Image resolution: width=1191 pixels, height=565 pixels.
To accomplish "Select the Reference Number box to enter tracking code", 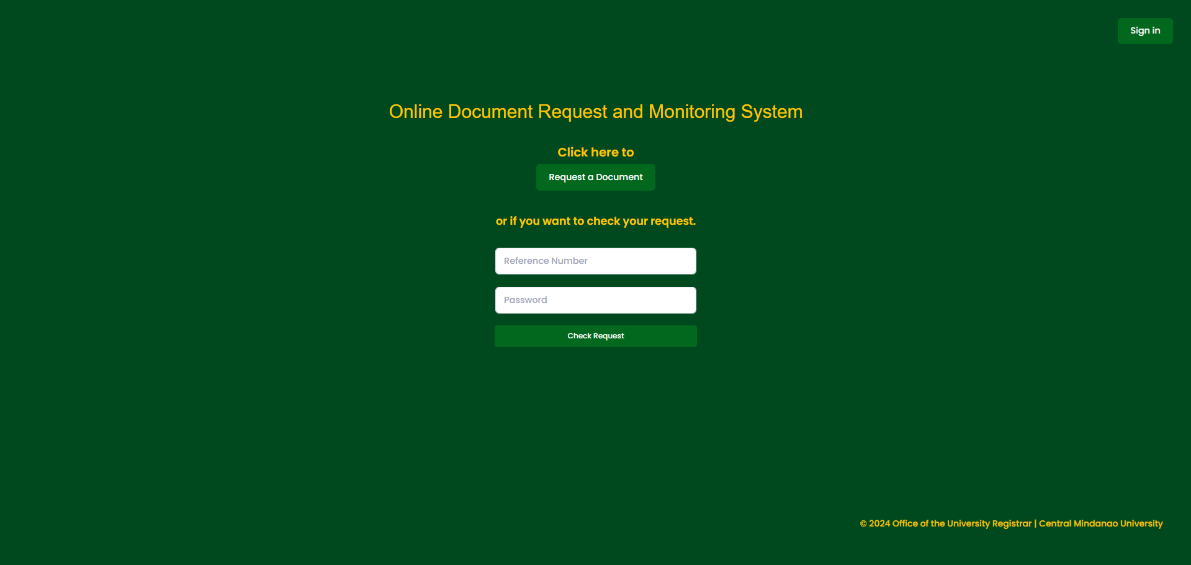I will pyautogui.click(x=595, y=261).
